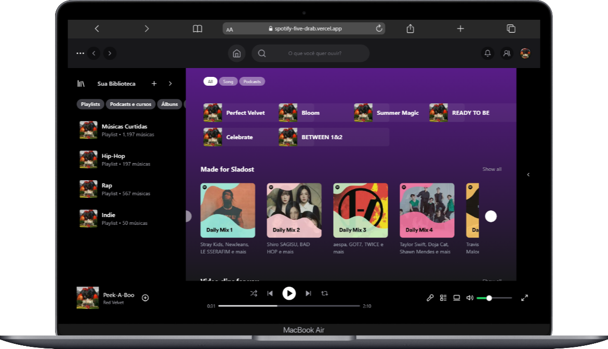This screenshot has width=608, height=349.
Task: Enable shuffle playback
Action: pyautogui.click(x=254, y=293)
